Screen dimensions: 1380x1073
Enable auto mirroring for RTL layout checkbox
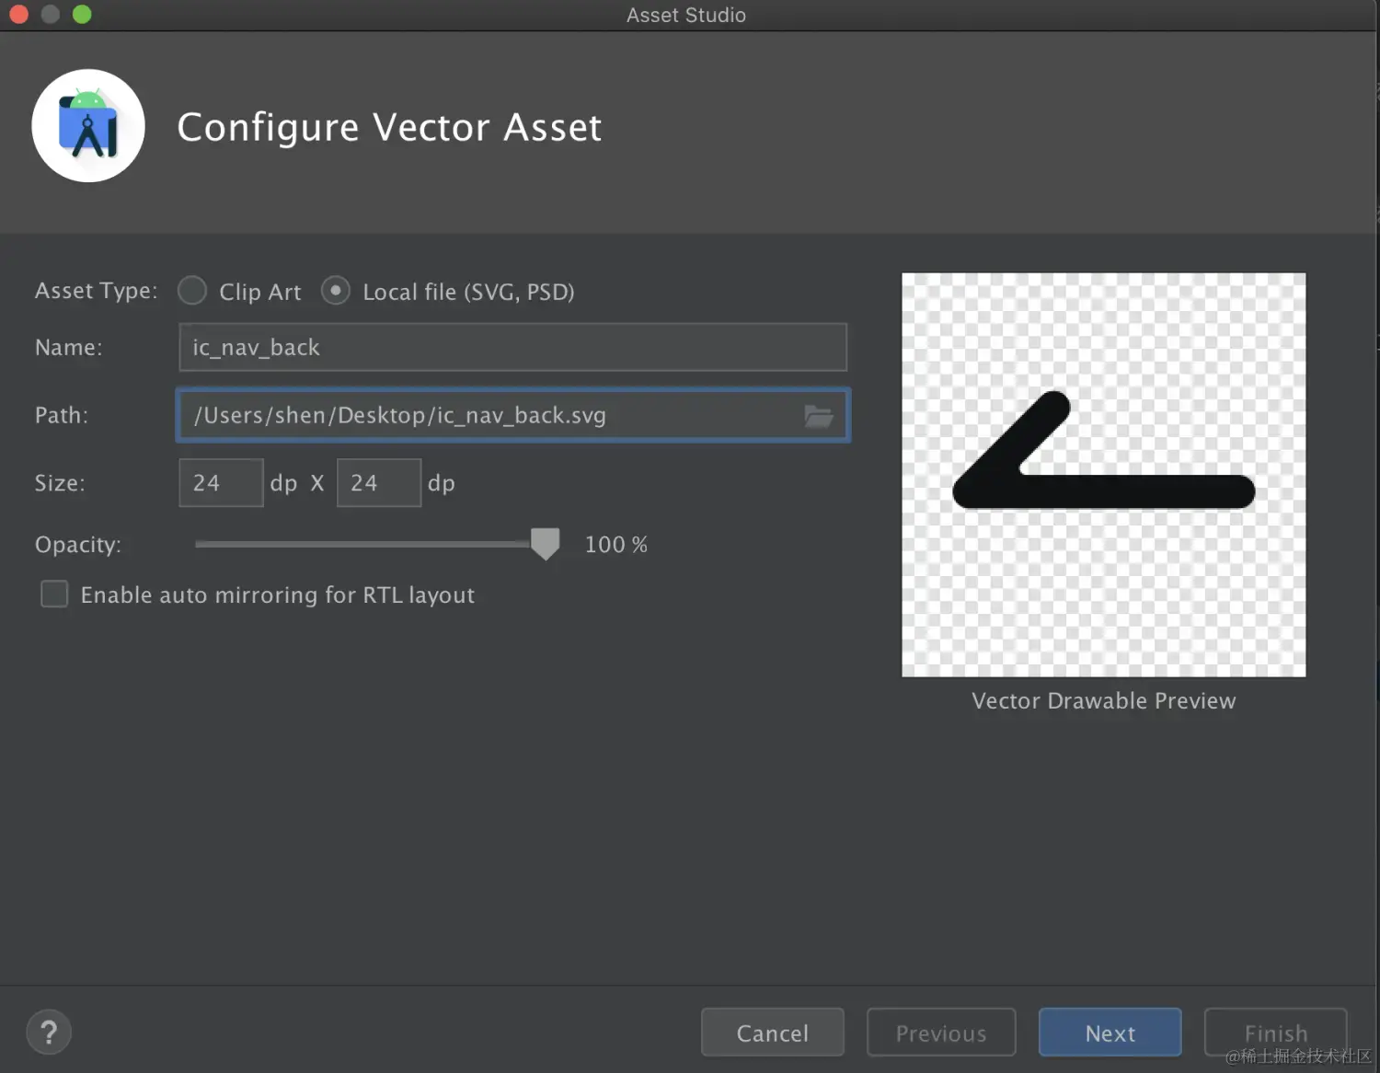(x=54, y=594)
